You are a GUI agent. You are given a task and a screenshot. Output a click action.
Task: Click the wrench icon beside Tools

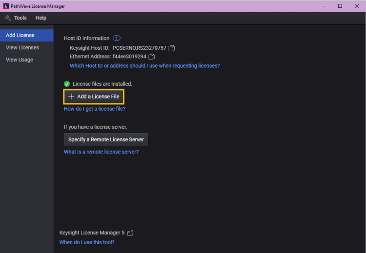tap(8, 18)
